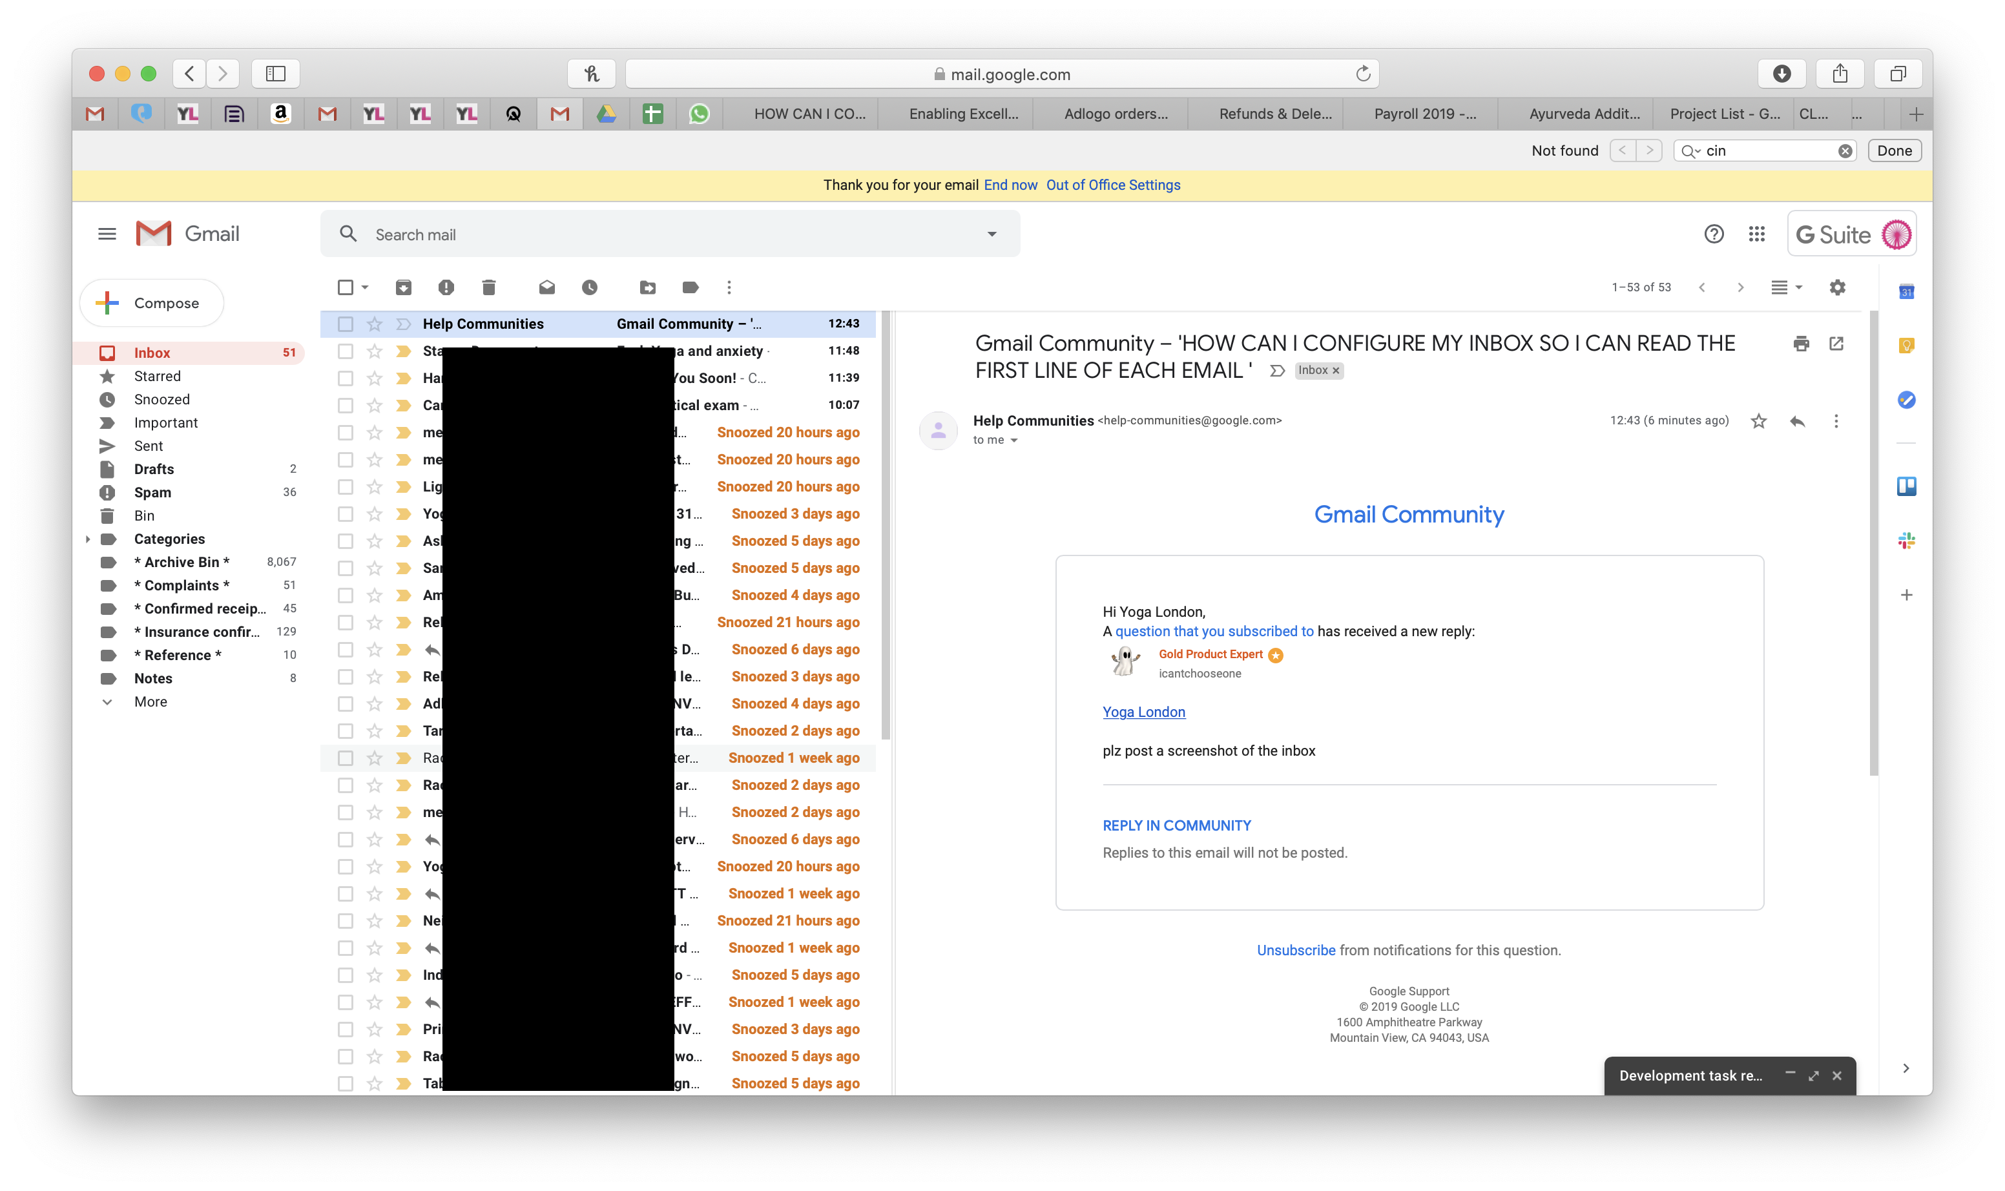Open the advanced search options dropdown
Viewport: 2005px width, 1191px height.
pyautogui.click(x=993, y=234)
